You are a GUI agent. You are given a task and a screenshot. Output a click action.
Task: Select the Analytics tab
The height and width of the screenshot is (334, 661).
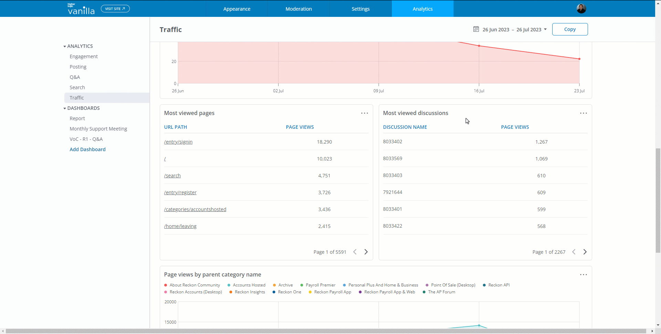click(423, 9)
